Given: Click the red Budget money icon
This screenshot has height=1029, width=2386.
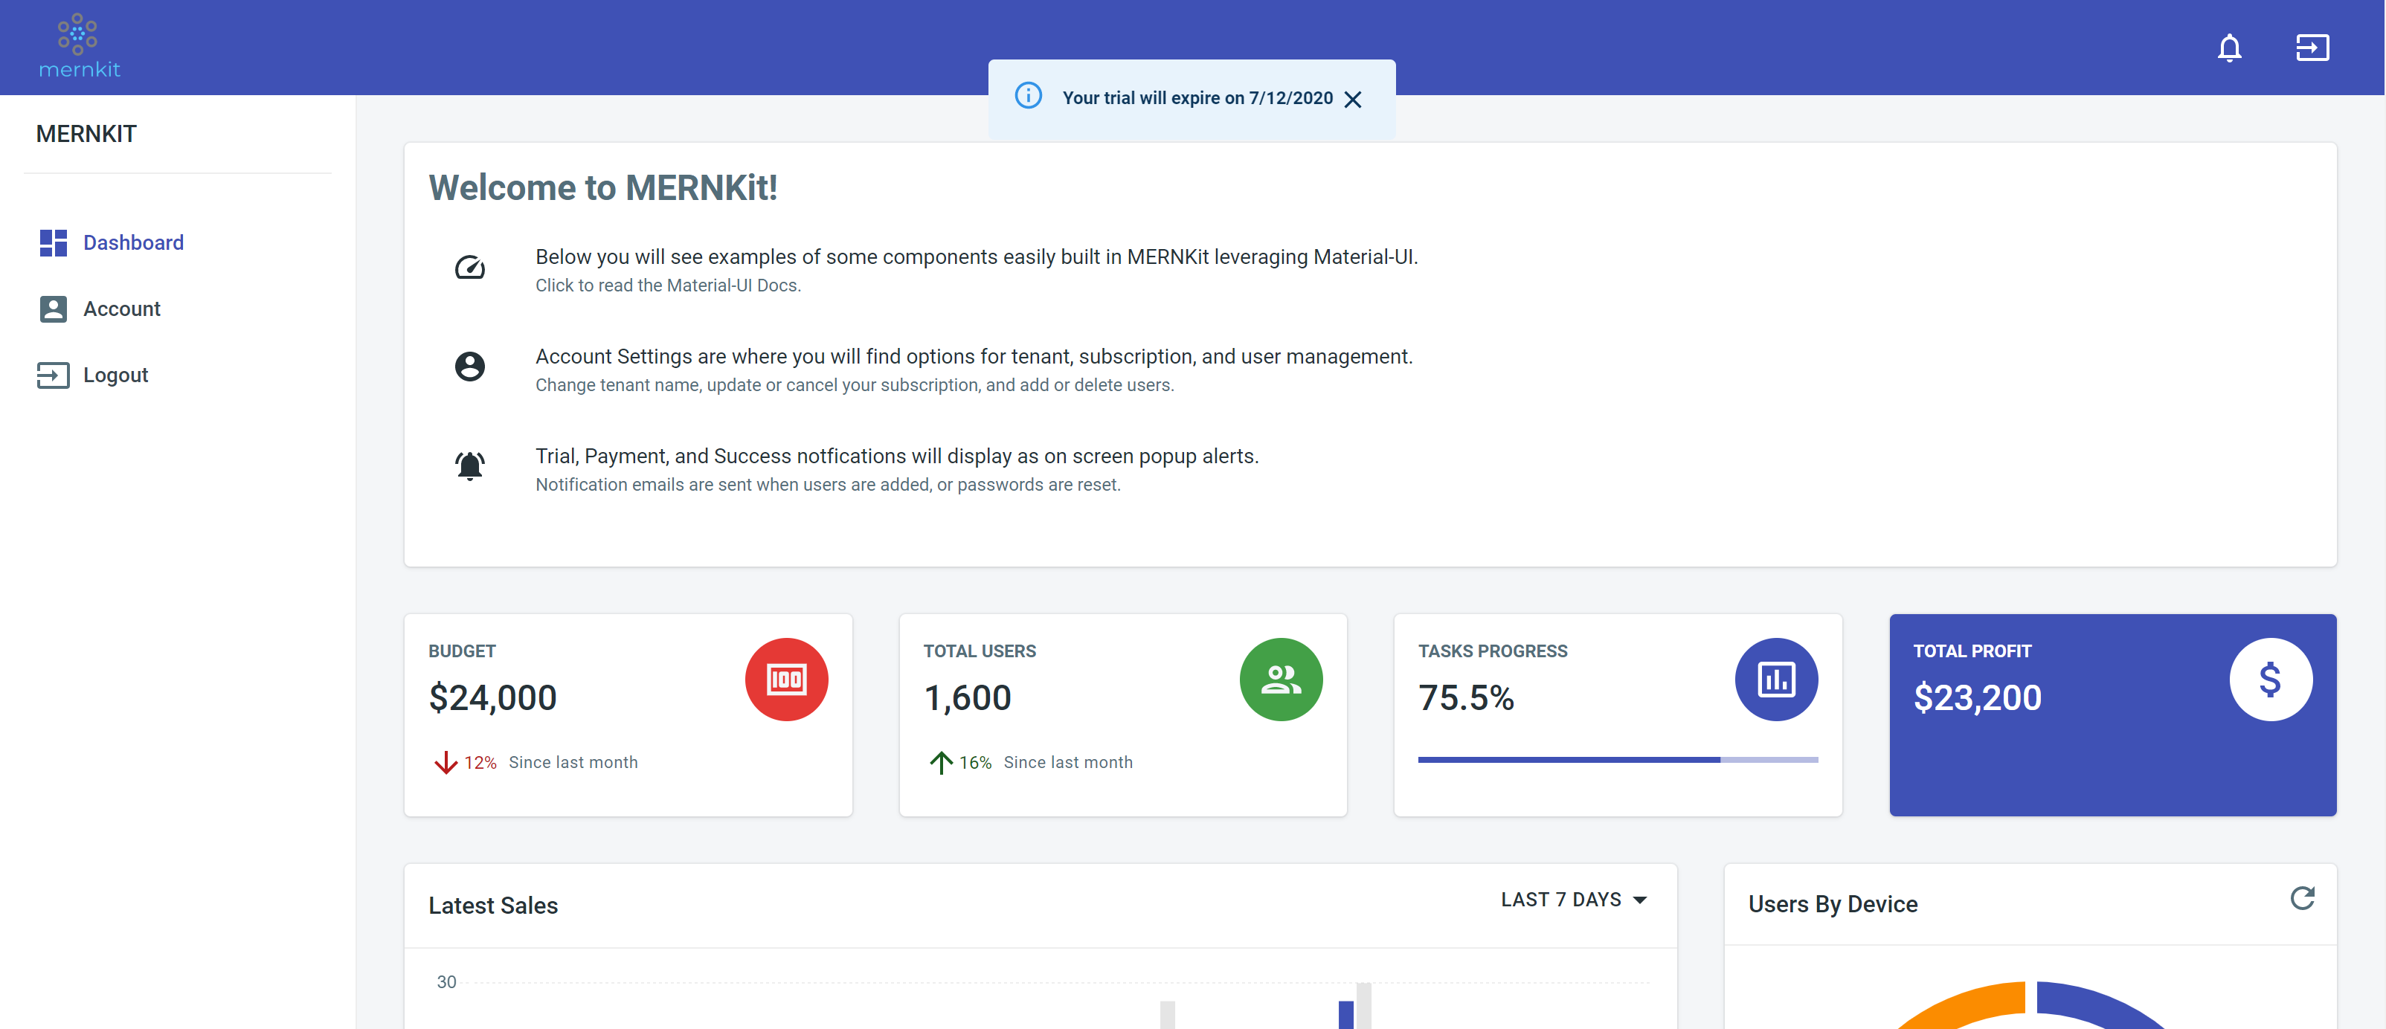Looking at the screenshot, I should [x=785, y=679].
